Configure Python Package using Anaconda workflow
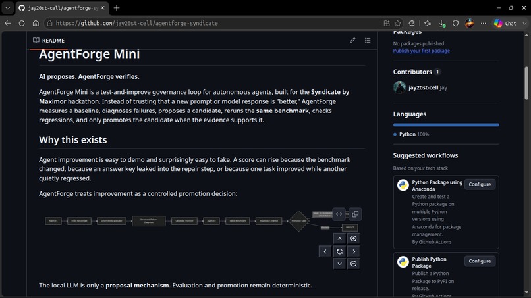The width and height of the screenshot is (531, 298). pos(480,184)
